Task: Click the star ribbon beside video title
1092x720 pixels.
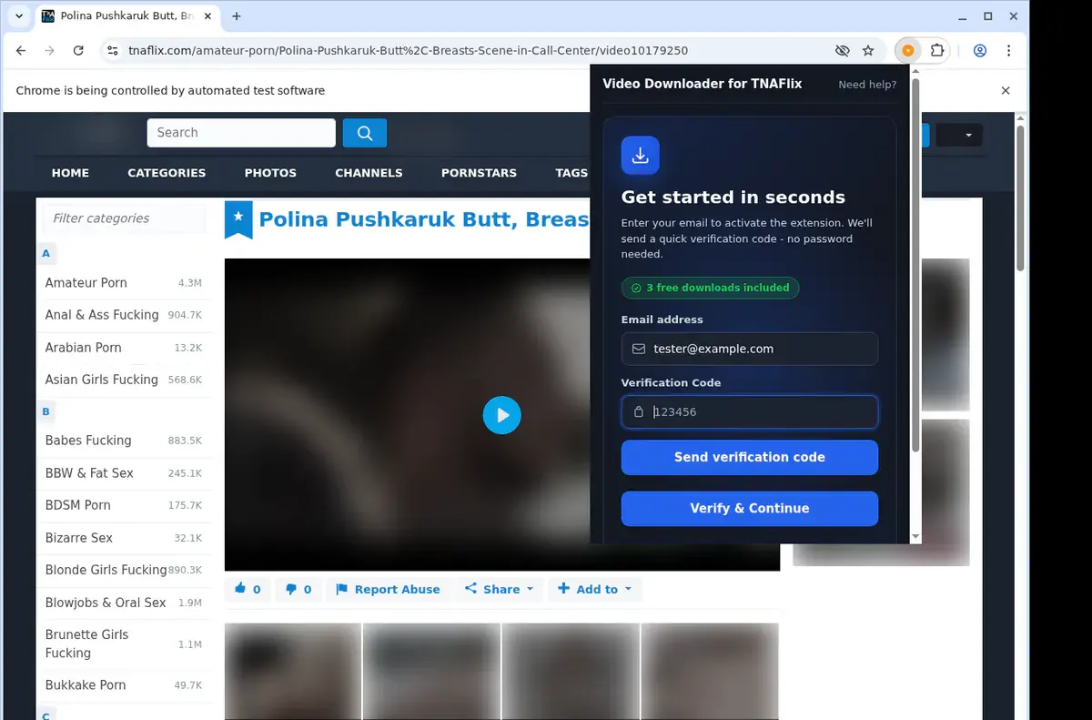Action: pyautogui.click(x=238, y=219)
